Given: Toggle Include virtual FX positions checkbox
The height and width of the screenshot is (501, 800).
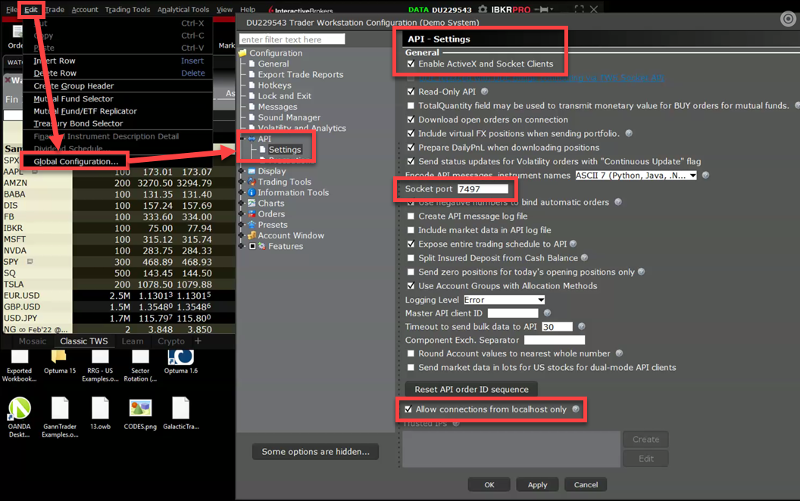Looking at the screenshot, I should tap(411, 133).
